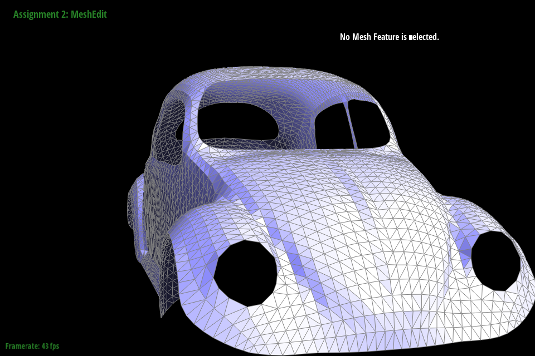
Task: Click the "No Mesh Feature is selected." message
Action: 389,37
